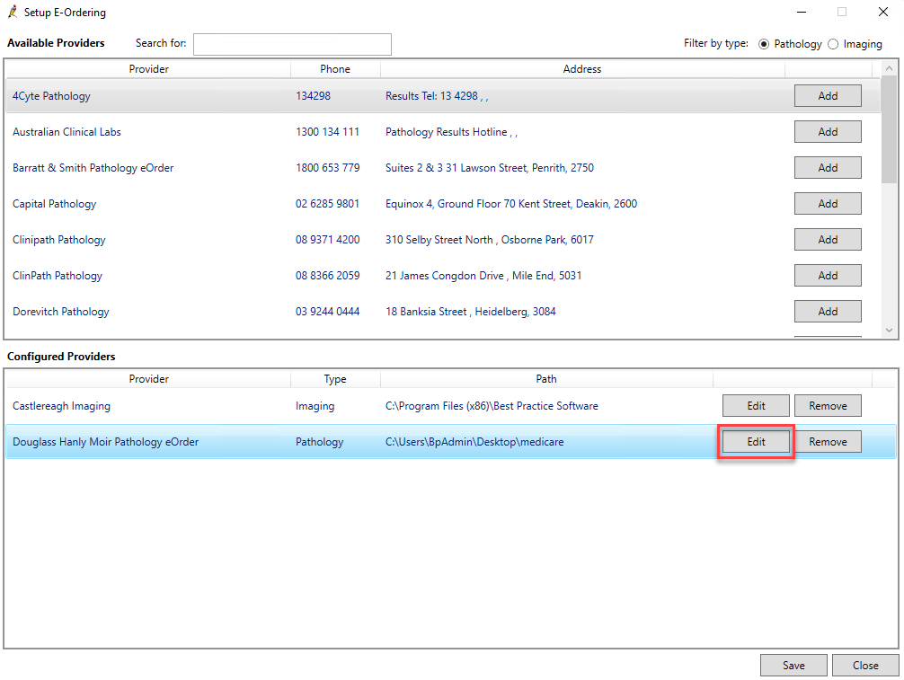904x680 pixels.
Task: Click the Setup E-Ordering app icon
Action: pyautogui.click(x=13, y=12)
